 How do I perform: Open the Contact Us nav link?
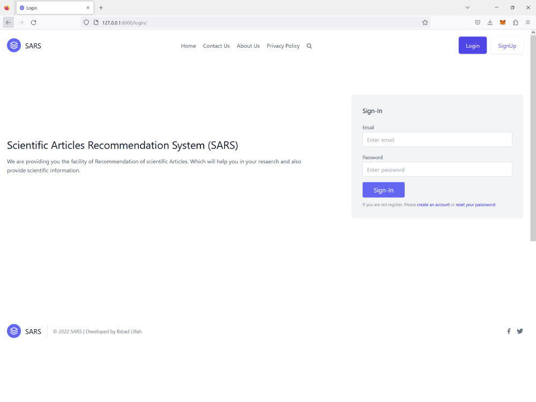(216, 46)
